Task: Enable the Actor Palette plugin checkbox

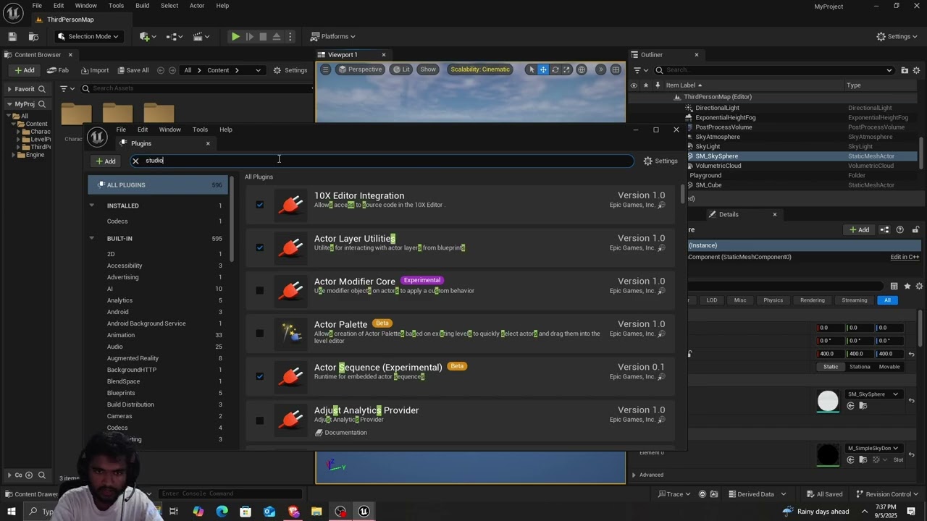Action: point(259,334)
